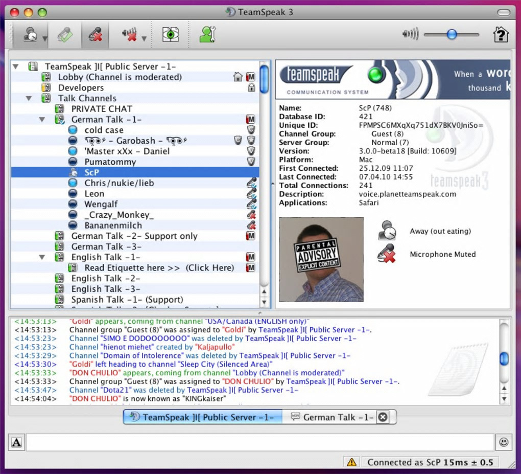Toggle the microphone mute toolbar button
This screenshot has width=521, height=474.
pyautogui.click(x=94, y=35)
